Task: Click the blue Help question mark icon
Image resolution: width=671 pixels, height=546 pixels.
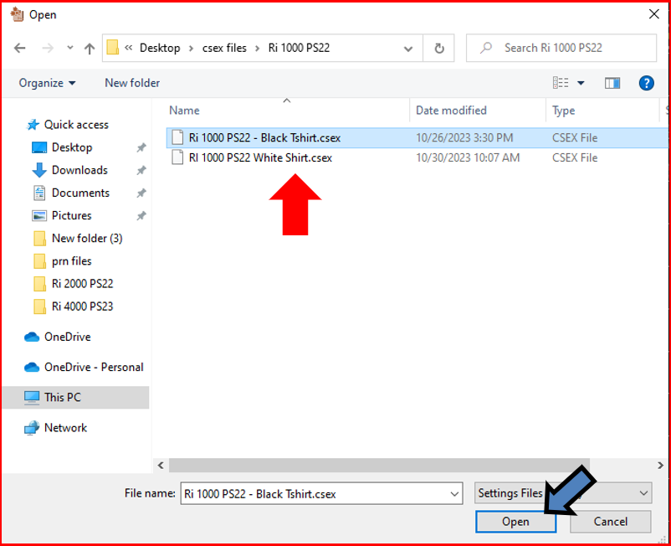Action: (x=646, y=83)
